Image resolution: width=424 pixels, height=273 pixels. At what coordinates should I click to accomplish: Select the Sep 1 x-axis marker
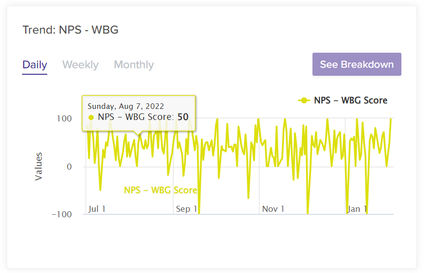point(186,209)
